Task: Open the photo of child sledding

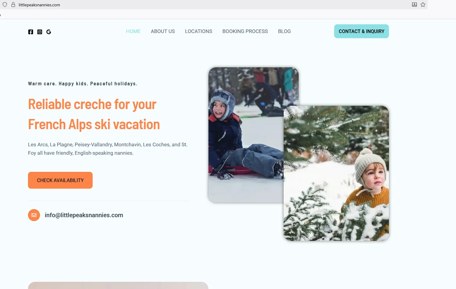Action: pos(246,135)
